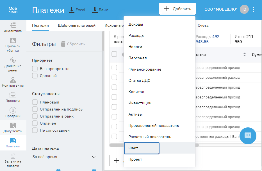Select Факт from the add menu
This screenshot has width=262, height=171.
point(142,148)
